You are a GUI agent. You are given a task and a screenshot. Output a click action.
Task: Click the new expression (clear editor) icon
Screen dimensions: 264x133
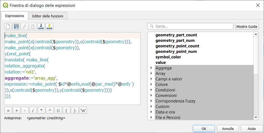tap(8, 26)
